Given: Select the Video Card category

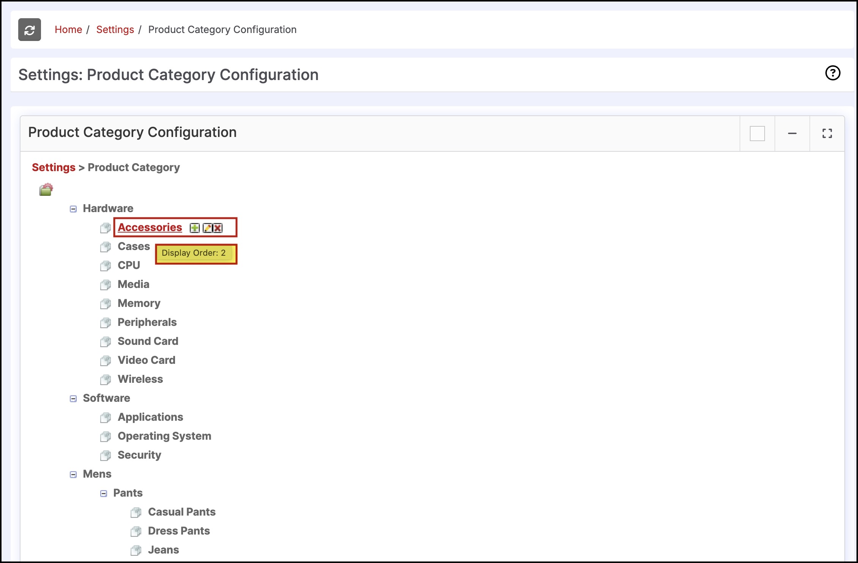Looking at the screenshot, I should pyautogui.click(x=147, y=360).
